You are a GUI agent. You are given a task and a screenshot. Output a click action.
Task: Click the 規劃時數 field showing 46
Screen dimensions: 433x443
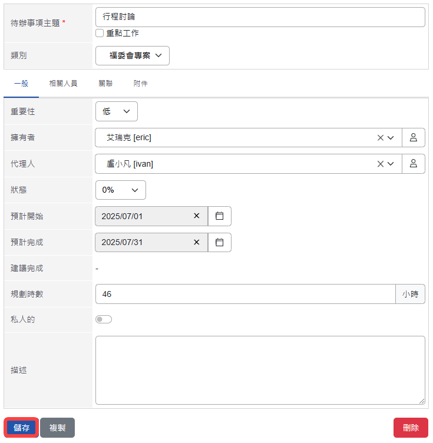pyautogui.click(x=246, y=294)
